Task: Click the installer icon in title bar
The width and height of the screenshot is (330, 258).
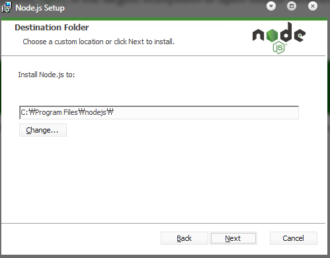Action: point(6,7)
